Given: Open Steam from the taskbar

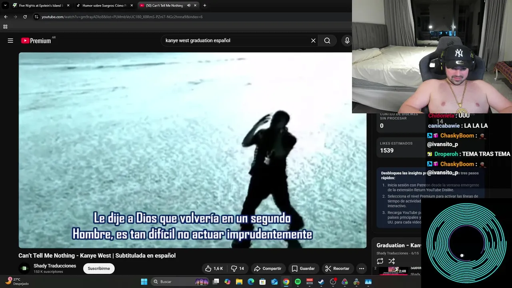Looking at the screenshot, I should click(x=321, y=282).
